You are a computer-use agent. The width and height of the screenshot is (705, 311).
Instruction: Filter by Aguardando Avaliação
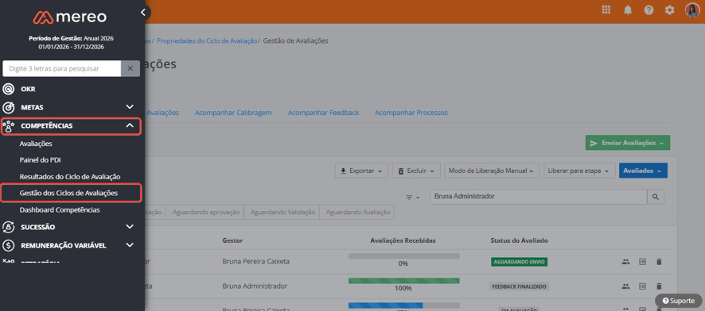tap(357, 212)
